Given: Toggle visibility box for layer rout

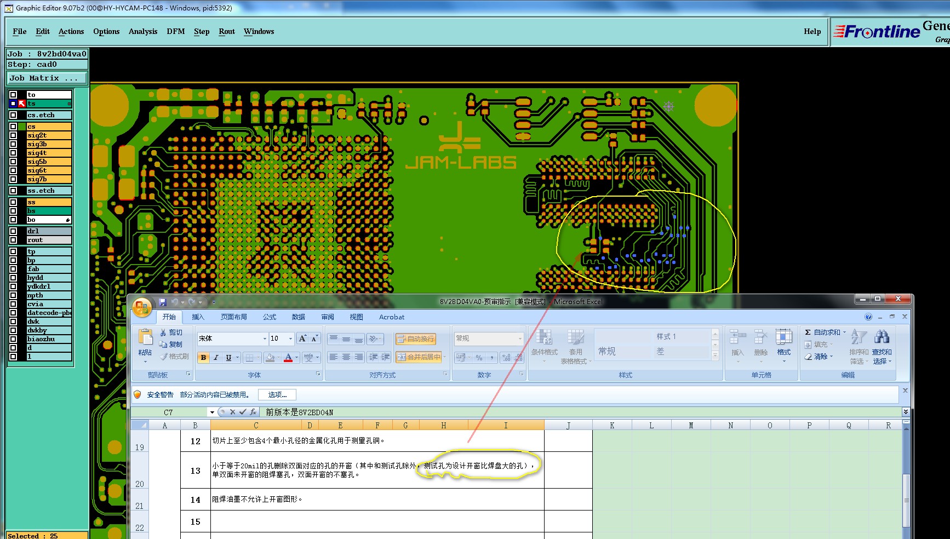Looking at the screenshot, I should click(x=13, y=240).
